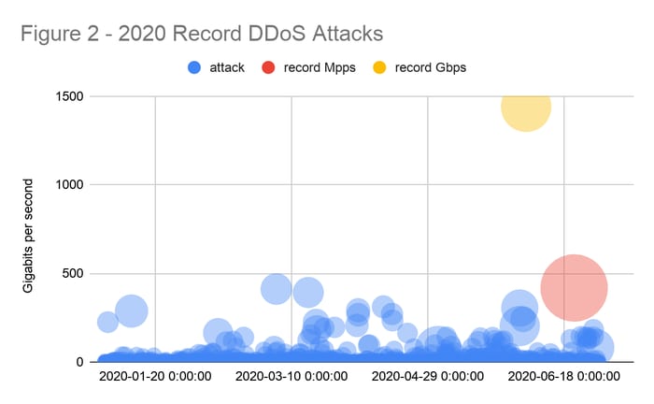This screenshot has width=654, height=404.
Task: Select the 'attack' legend label
Action: point(226,67)
